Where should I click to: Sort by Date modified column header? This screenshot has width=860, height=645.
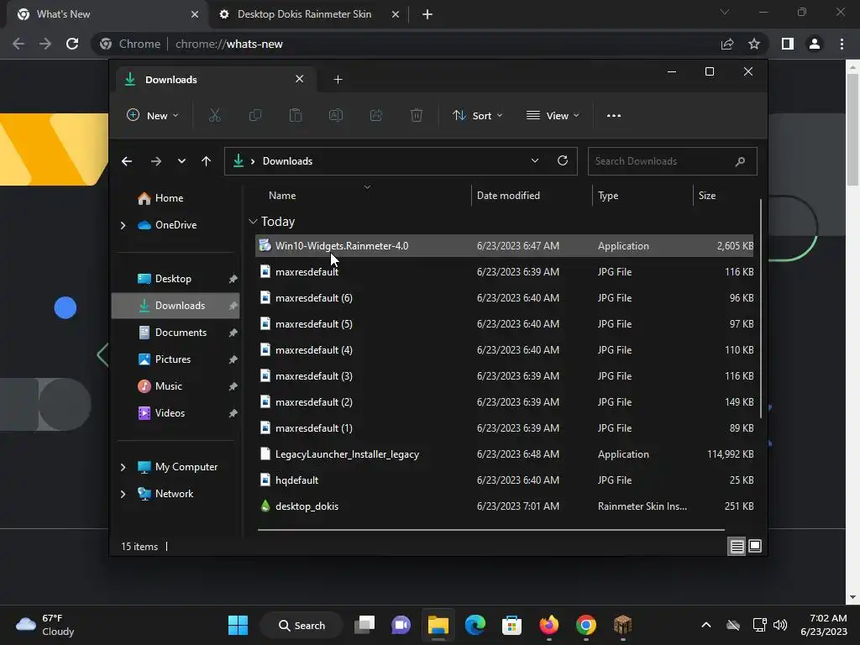pos(532,195)
